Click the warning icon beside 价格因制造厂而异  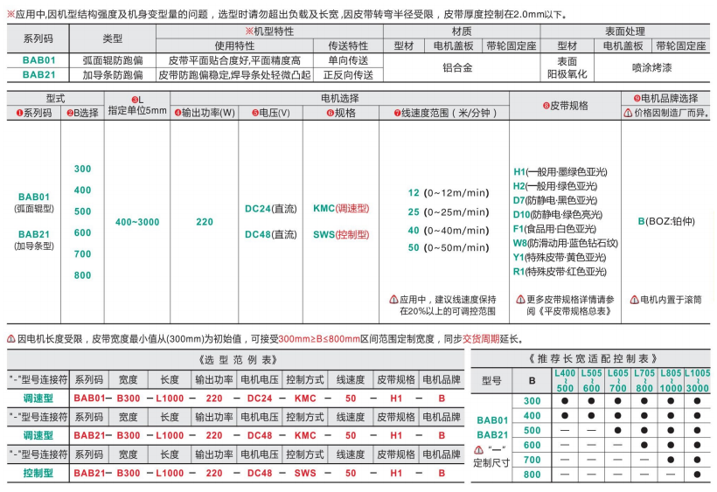tap(628, 114)
